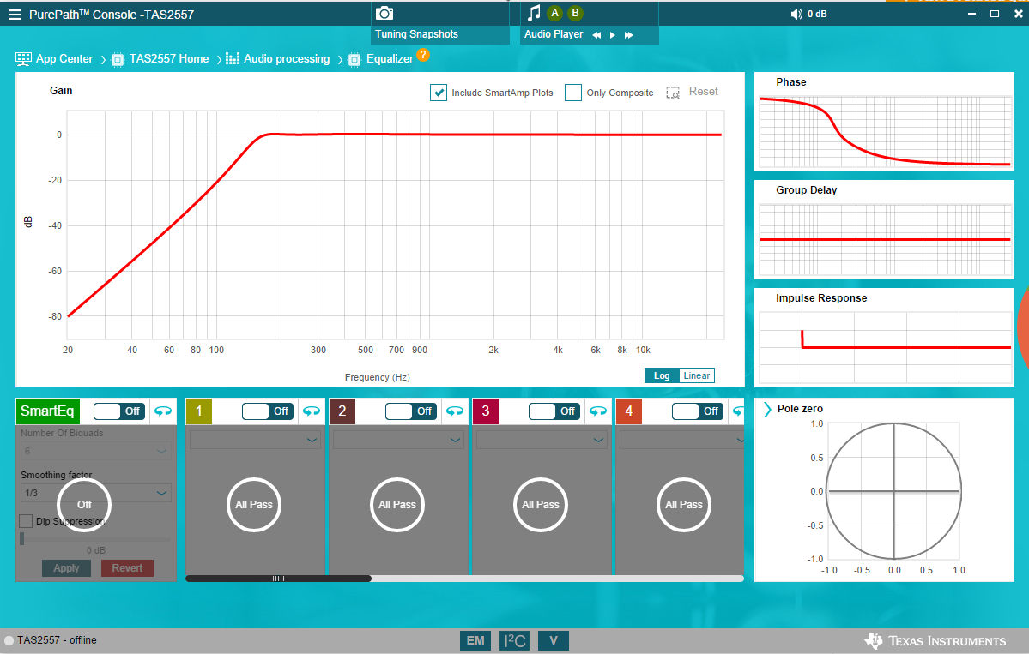Click biquad 1 All Pass circle
Viewport: 1029px width, 654px height.
(x=254, y=505)
